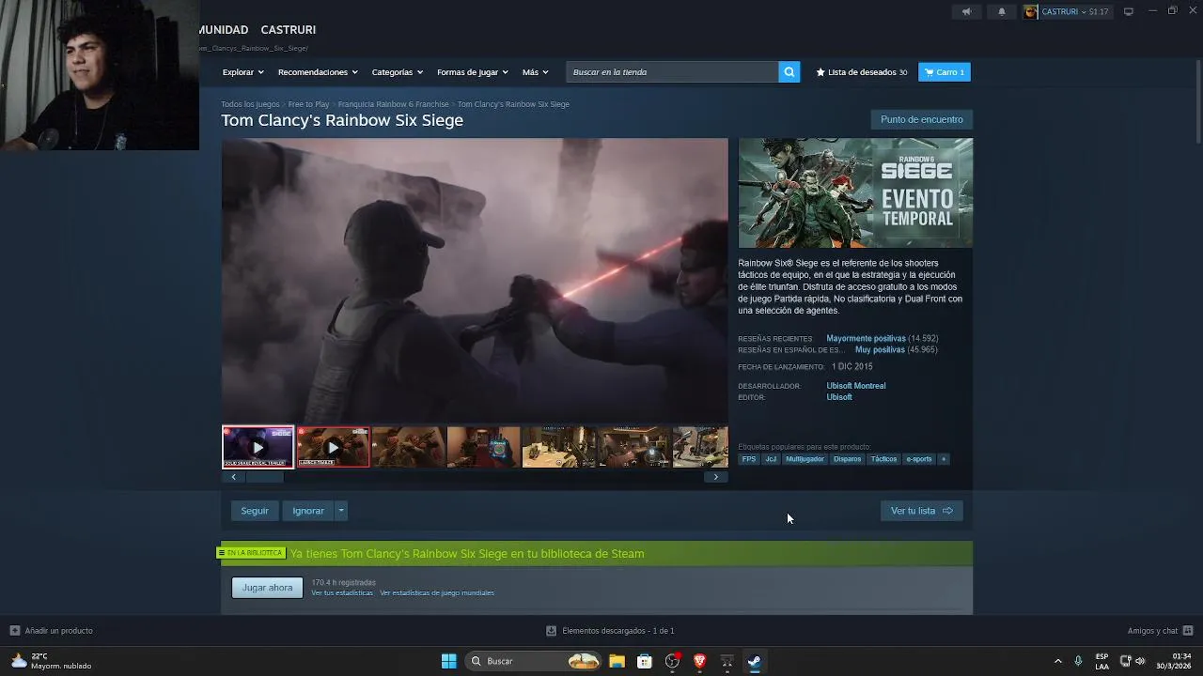The image size is (1203, 676).
Task: Select the Multijugador tag
Action: (x=805, y=459)
